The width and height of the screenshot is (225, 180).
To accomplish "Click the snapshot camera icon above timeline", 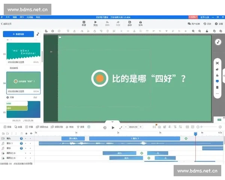I will (159, 127).
